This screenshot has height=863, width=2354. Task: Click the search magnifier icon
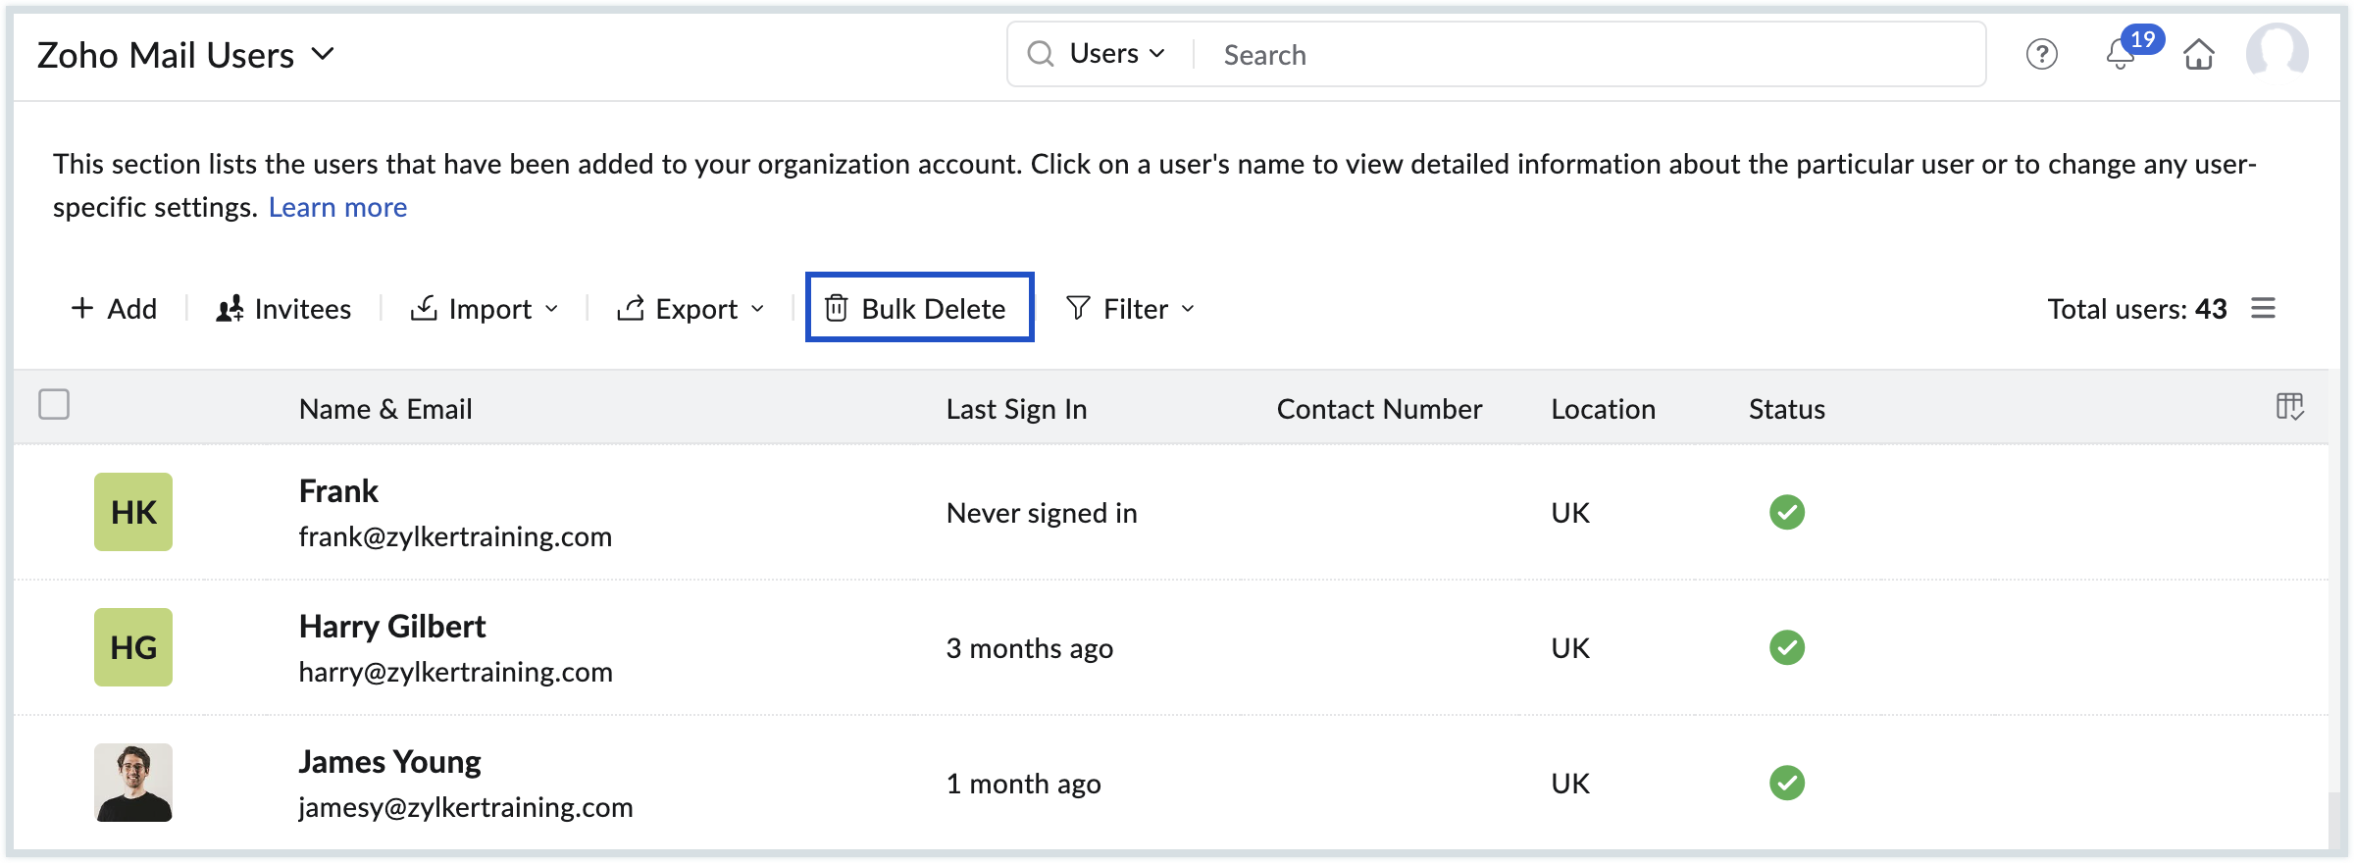click(1040, 54)
